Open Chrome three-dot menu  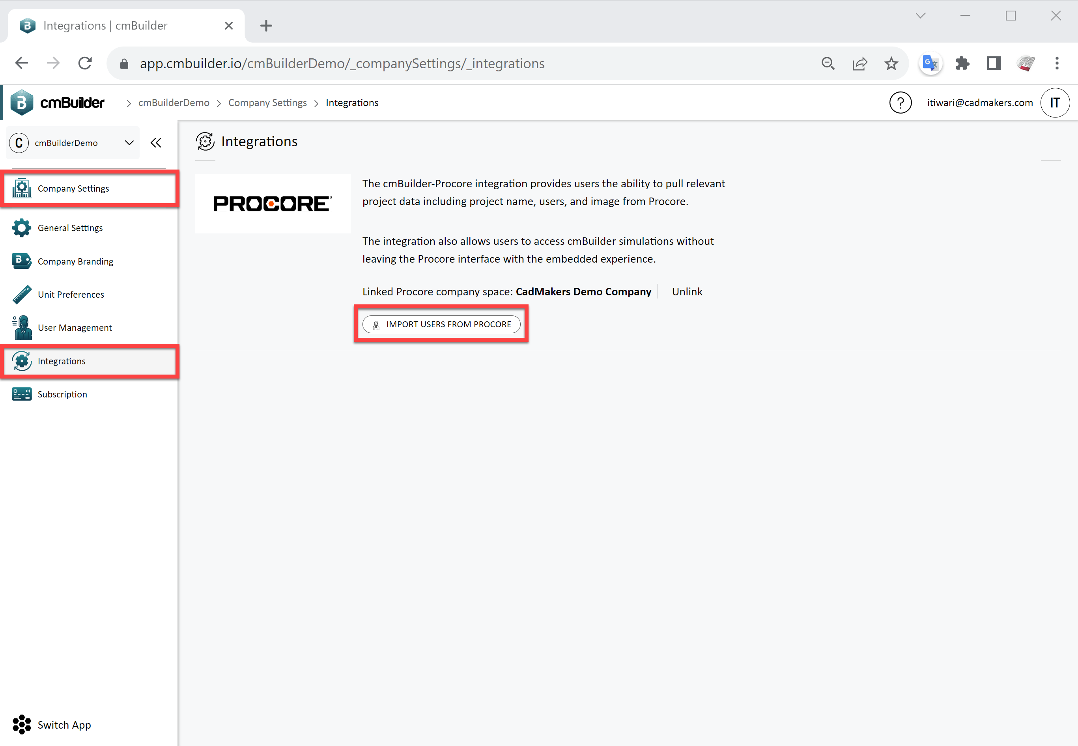pos(1057,63)
